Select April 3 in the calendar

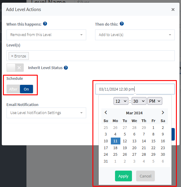point(134,161)
